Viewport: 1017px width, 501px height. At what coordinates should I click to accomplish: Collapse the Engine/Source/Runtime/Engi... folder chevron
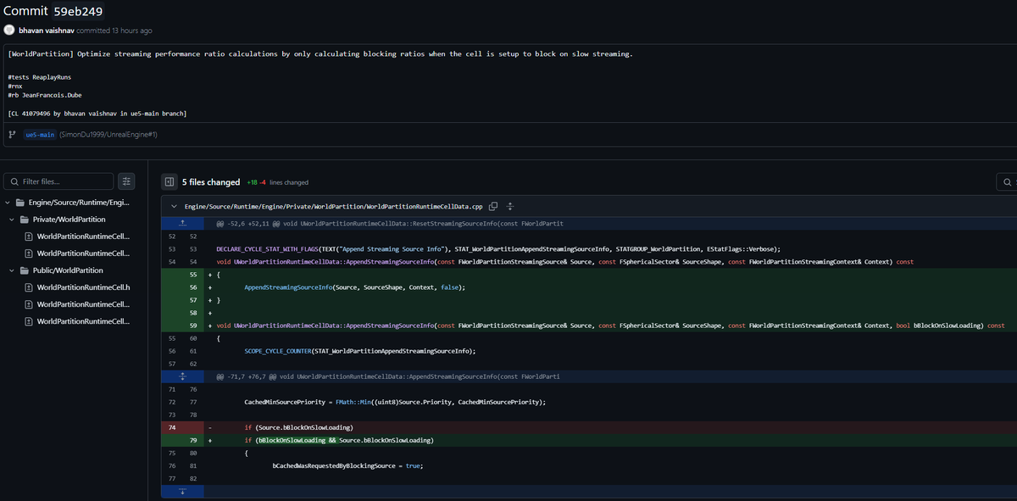[8, 203]
